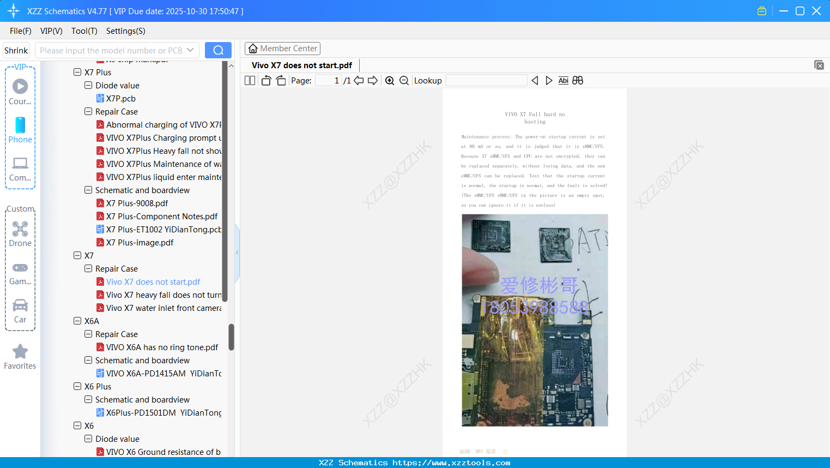Go to the next page arrow
830x468 pixels.
point(373,81)
